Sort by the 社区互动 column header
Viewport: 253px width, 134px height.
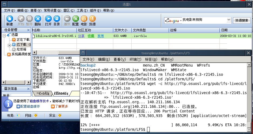95,30
